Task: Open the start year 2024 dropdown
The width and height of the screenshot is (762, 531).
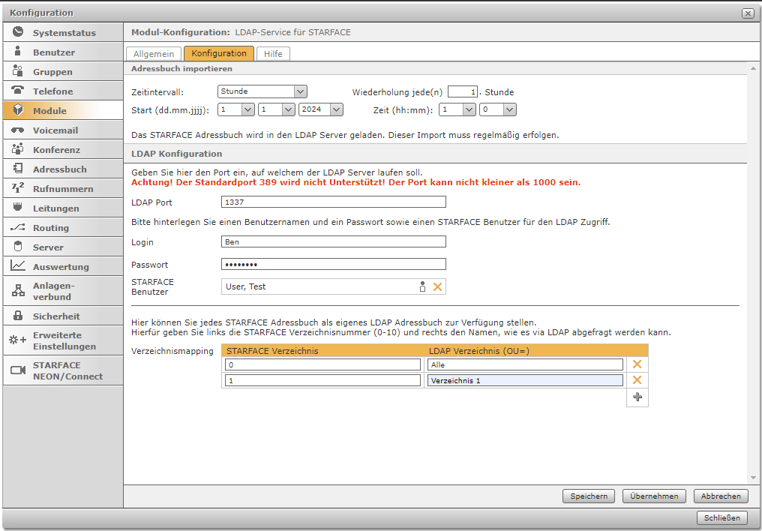Action: pos(321,109)
